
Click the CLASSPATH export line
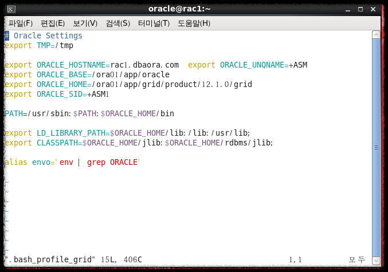[x=139, y=143]
